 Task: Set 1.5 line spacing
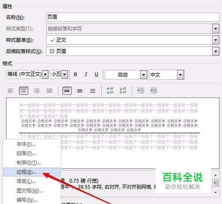[x=80, y=90]
